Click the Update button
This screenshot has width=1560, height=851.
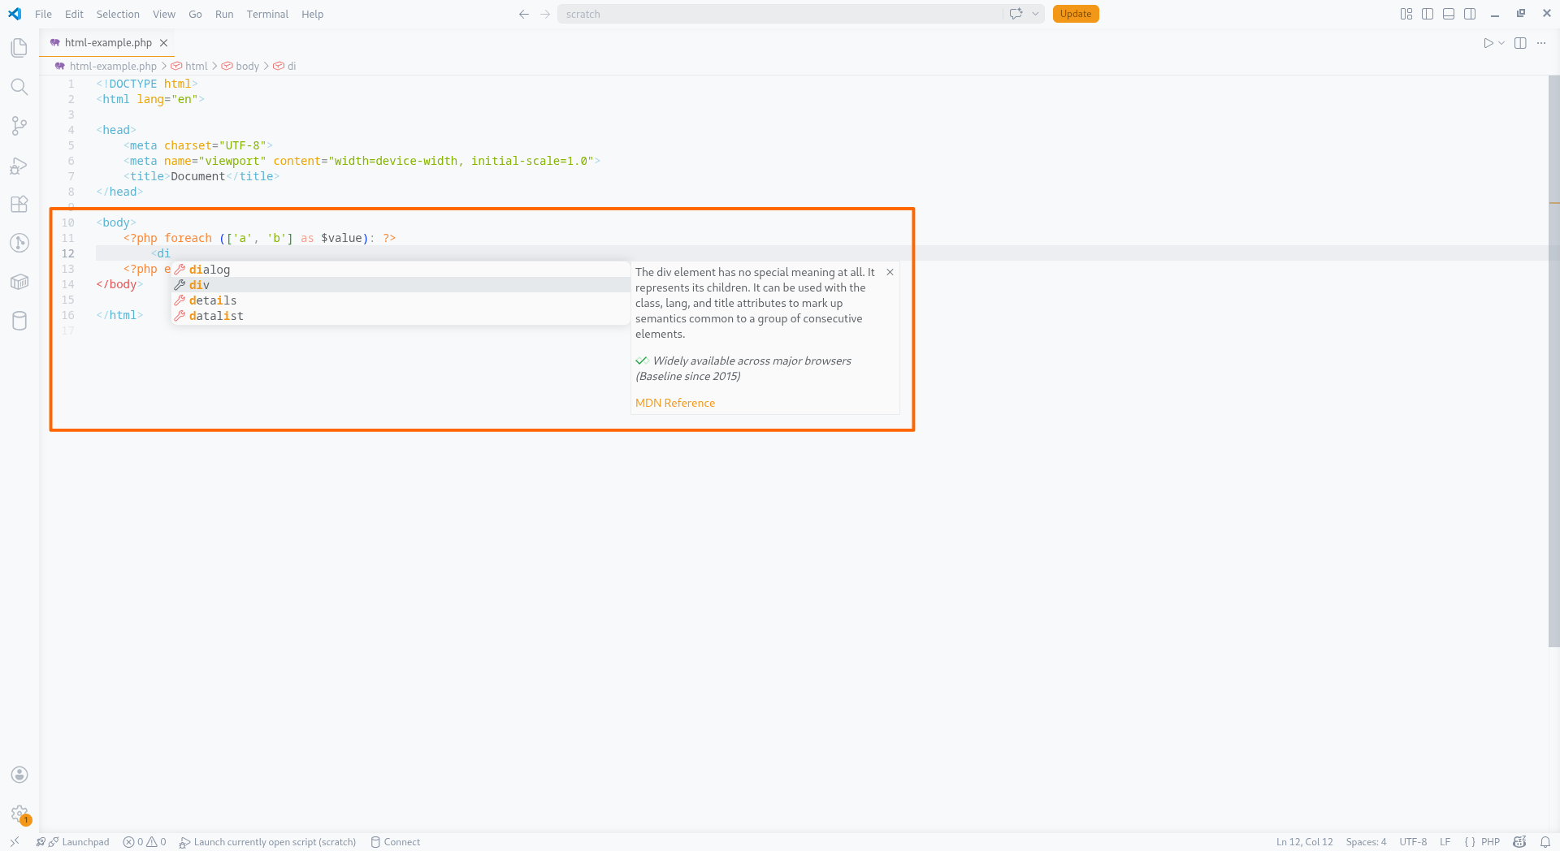click(x=1076, y=14)
